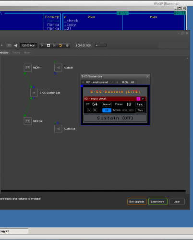This screenshot has width=193, height=240.
Task: Switch to the Mixer tab
Action: (27, 53)
